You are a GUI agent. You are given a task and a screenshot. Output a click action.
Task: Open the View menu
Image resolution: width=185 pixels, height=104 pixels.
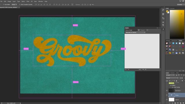[x=35, y=1]
